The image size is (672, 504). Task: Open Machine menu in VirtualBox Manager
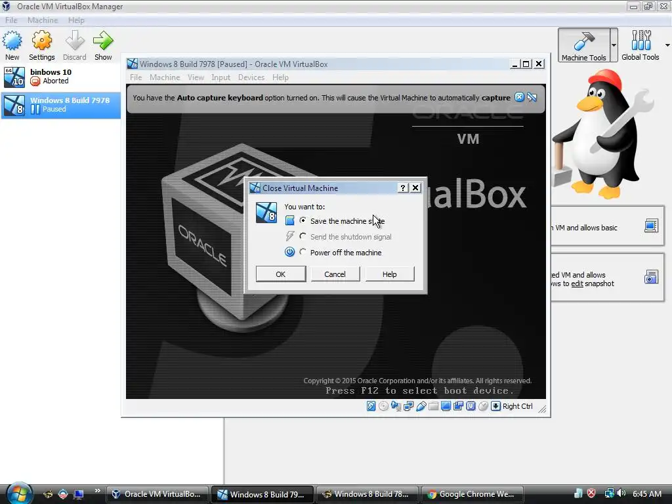tap(43, 20)
